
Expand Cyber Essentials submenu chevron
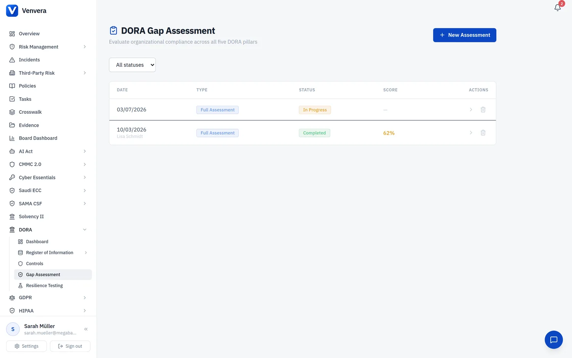(85, 177)
